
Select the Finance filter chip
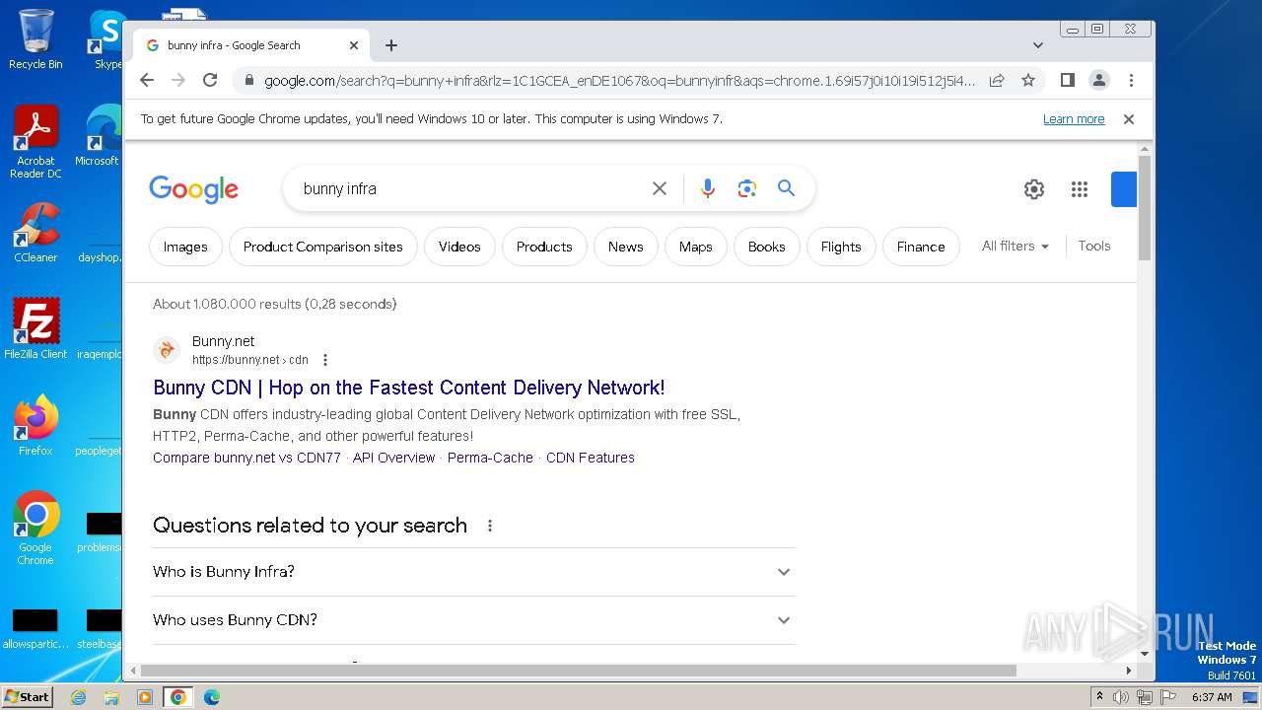[921, 247]
